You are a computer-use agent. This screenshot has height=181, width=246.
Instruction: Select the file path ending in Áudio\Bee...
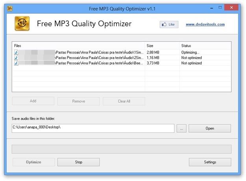point(99,63)
